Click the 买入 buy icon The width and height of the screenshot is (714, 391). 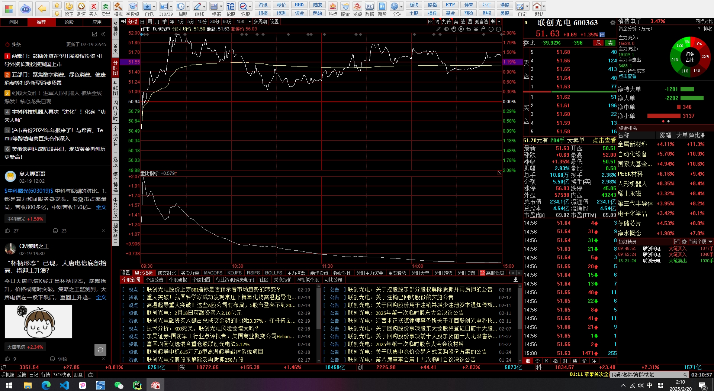(x=93, y=9)
